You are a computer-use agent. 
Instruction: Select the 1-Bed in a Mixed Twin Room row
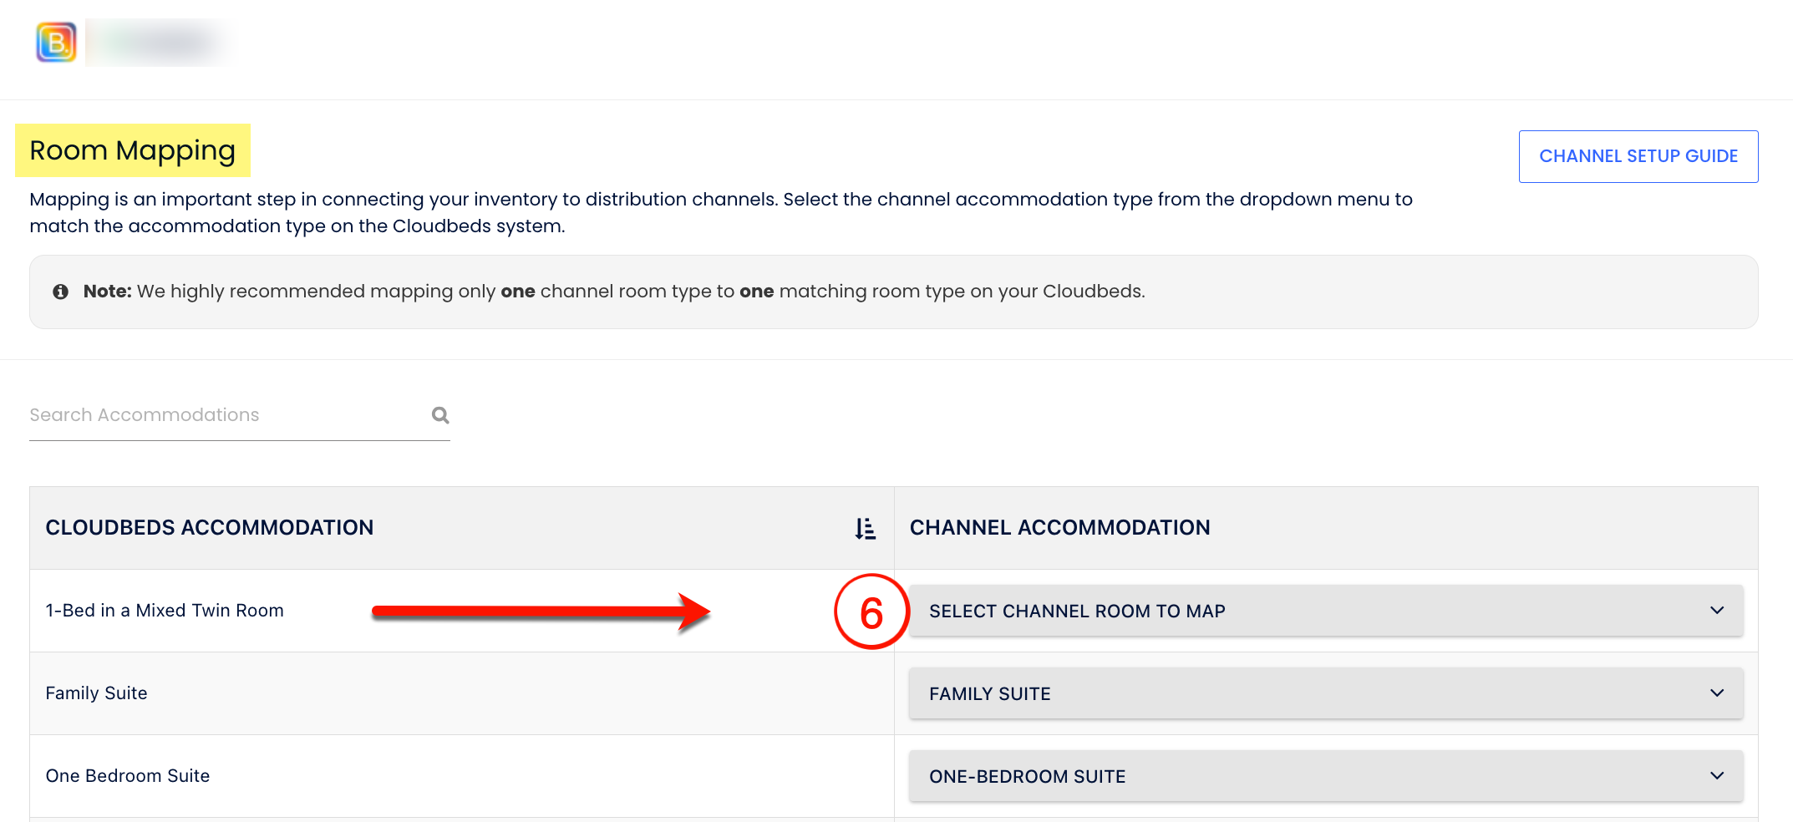tap(165, 611)
